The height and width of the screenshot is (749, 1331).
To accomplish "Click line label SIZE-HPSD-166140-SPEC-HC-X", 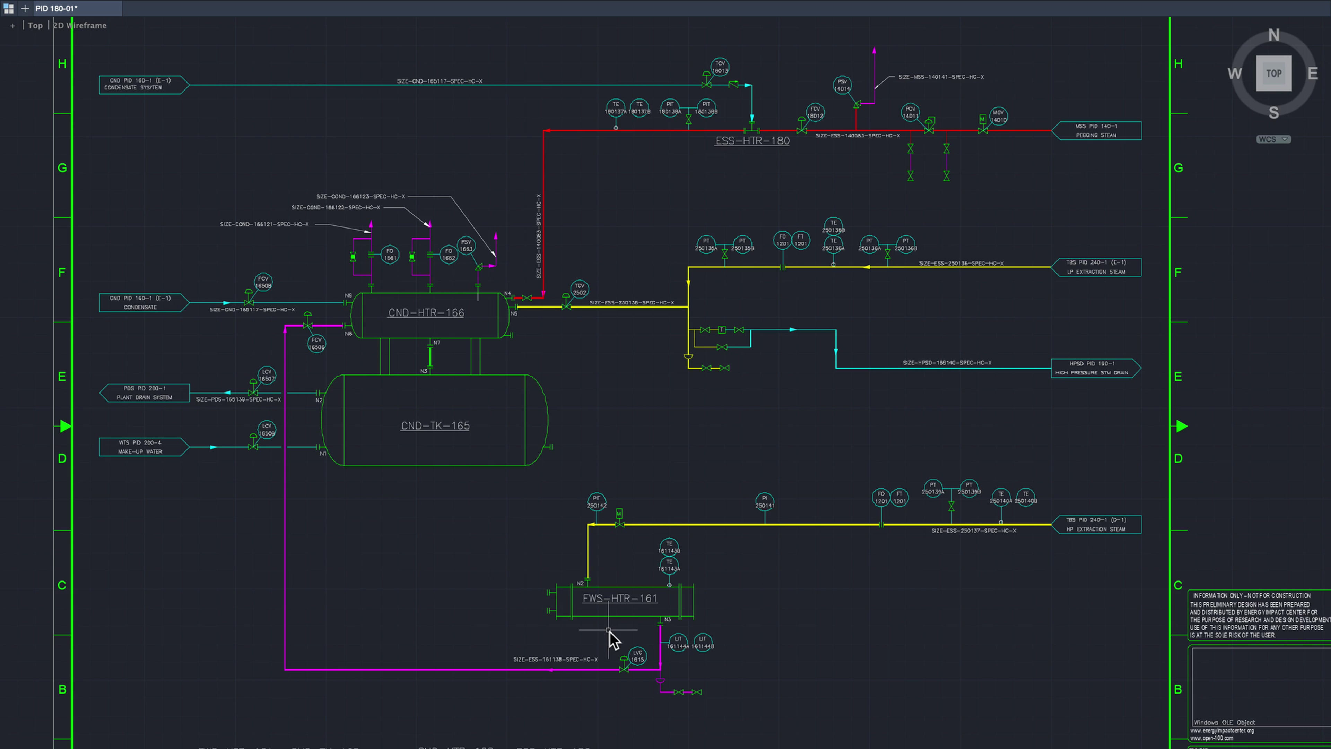I will coord(947,363).
